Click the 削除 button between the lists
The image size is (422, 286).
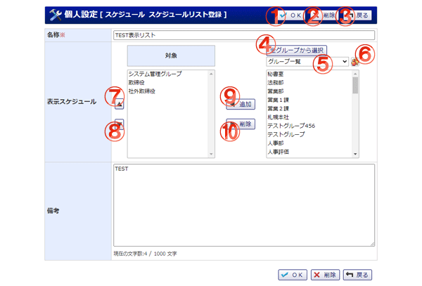pos(241,124)
